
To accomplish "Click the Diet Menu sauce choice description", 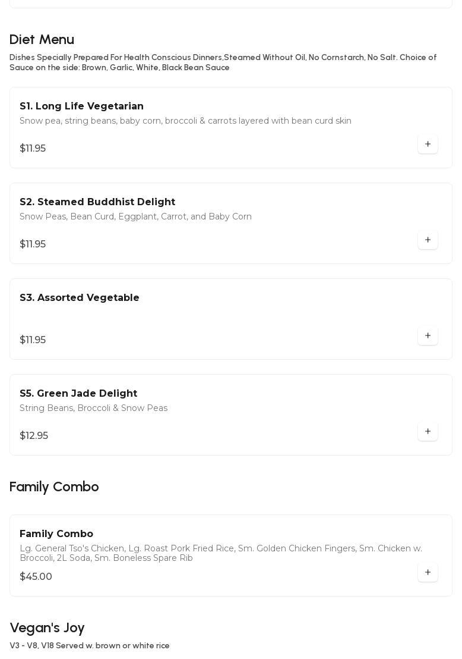I will pos(223,62).
